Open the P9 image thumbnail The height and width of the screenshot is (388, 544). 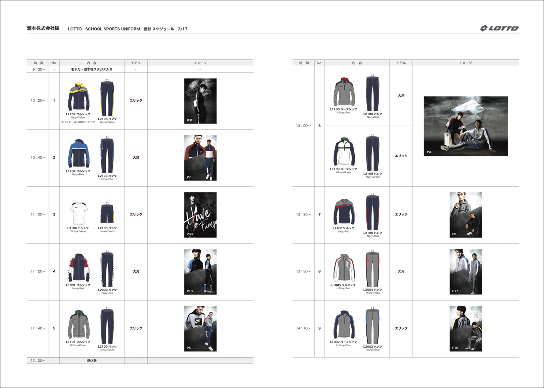pos(466,215)
